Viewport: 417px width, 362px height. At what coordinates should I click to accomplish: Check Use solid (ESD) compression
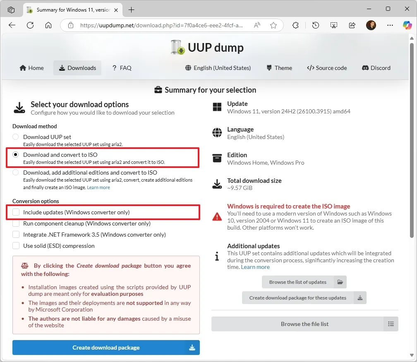pos(16,245)
